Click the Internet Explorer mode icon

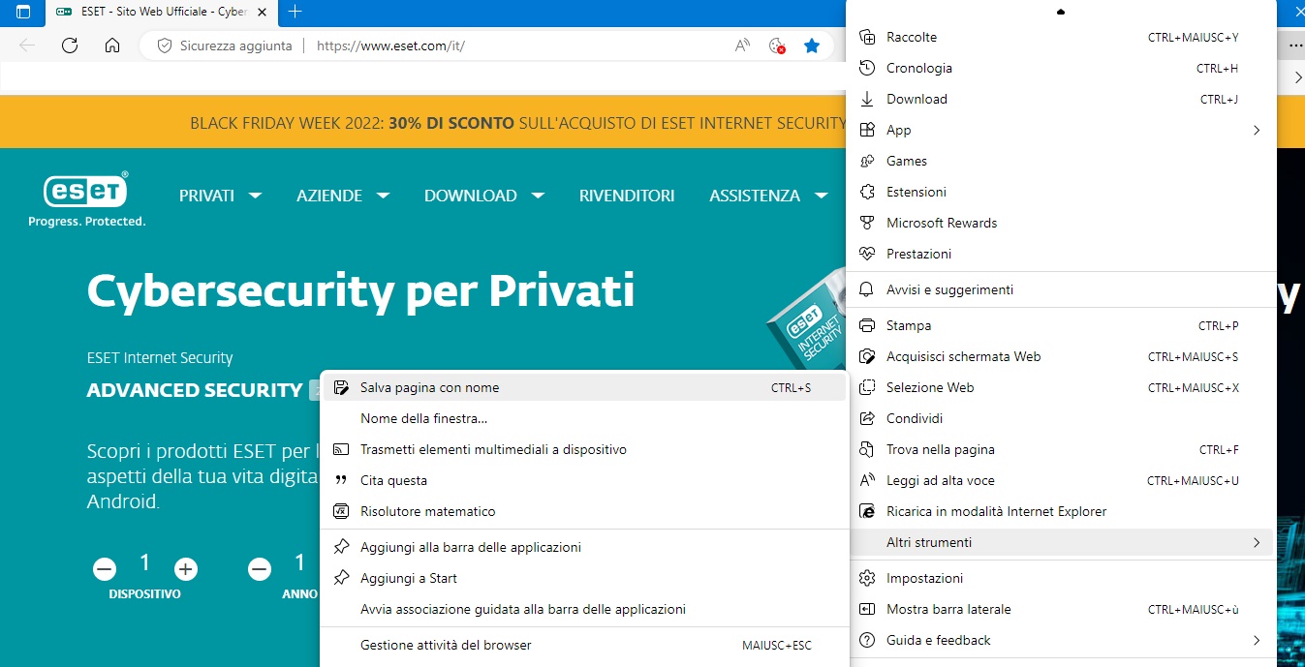(868, 511)
